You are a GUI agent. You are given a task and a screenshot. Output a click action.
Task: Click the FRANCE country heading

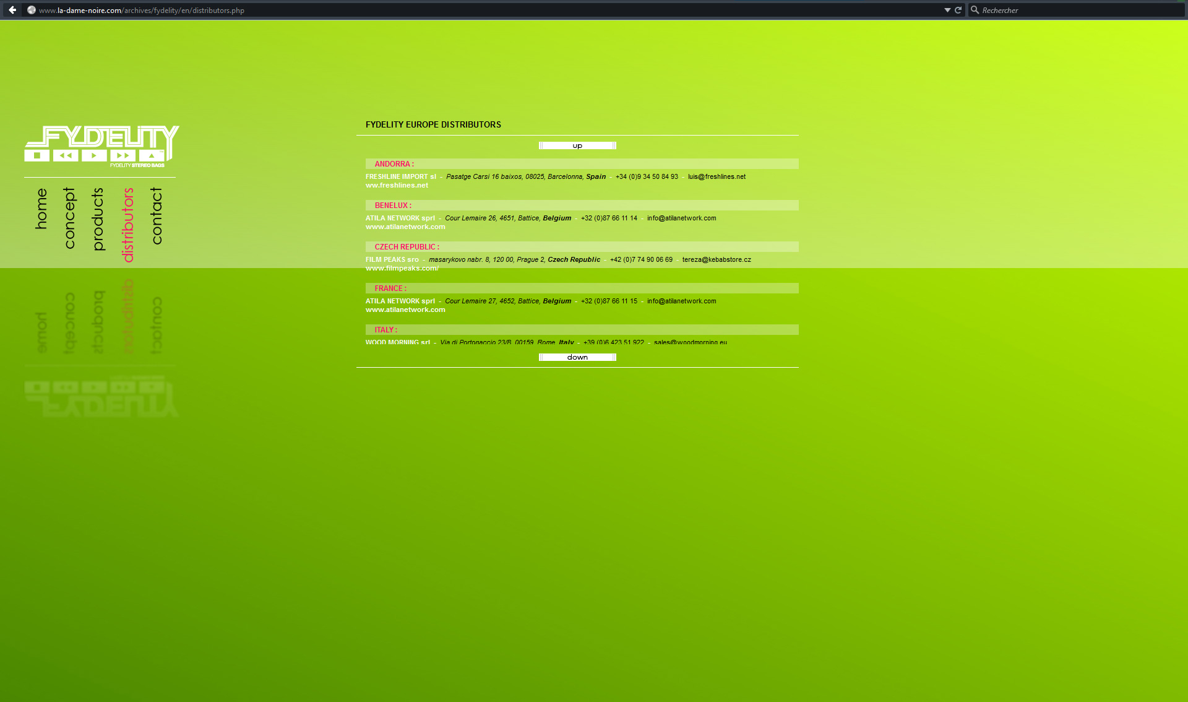coord(390,288)
